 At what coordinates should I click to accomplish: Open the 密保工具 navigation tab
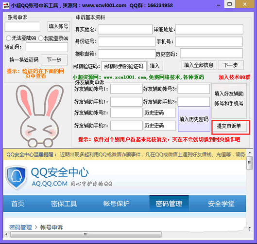click(64, 204)
